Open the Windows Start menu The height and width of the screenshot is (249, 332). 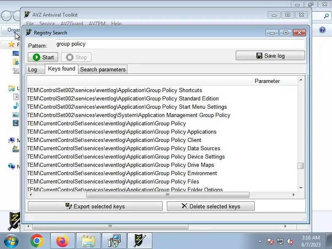tap(11, 241)
